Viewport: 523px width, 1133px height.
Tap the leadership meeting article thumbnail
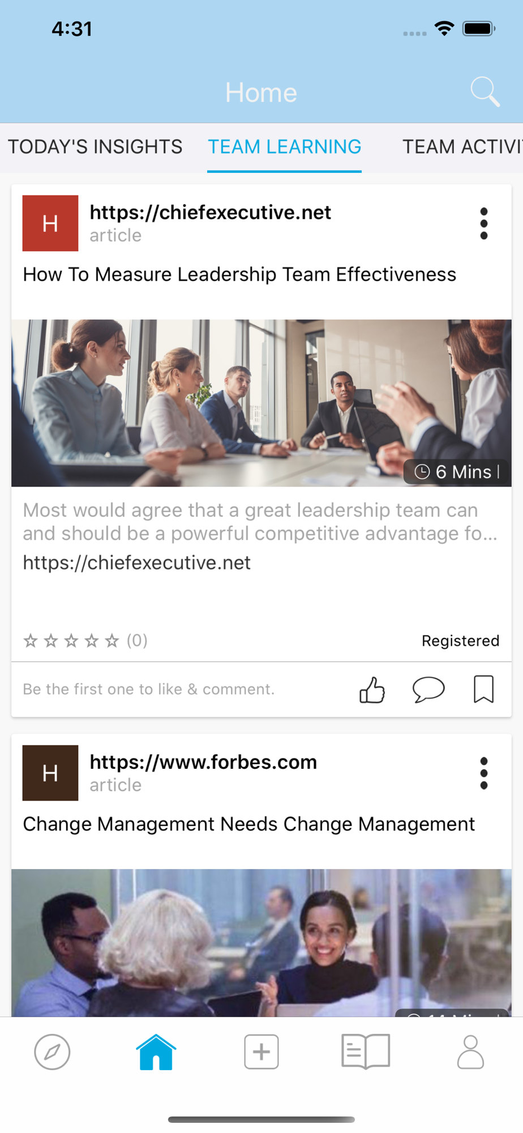[x=261, y=403]
